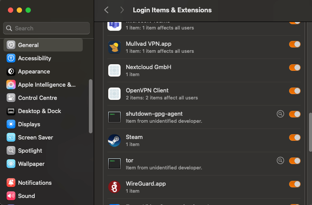Go back with the left chevron button
This screenshot has height=205, width=312.
[x=106, y=10]
